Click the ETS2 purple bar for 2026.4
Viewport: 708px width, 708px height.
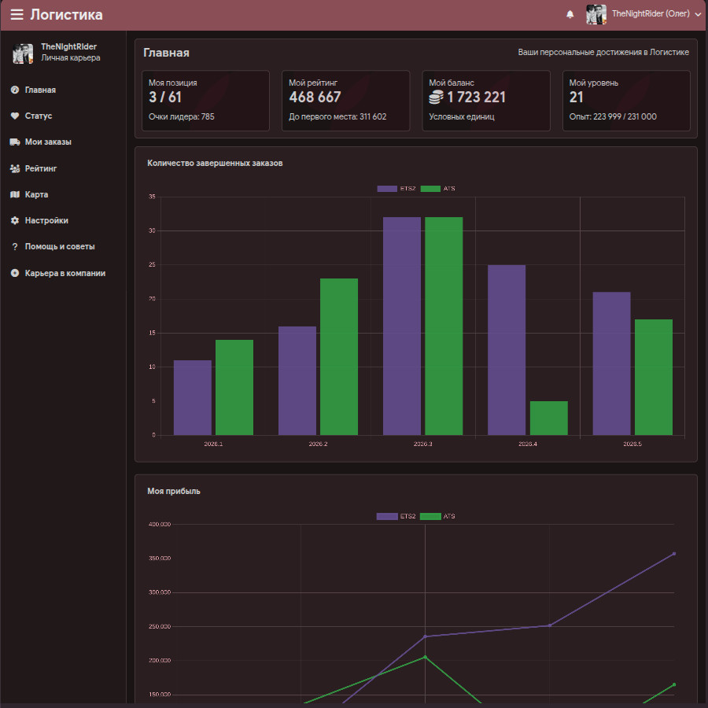click(x=507, y=350)
